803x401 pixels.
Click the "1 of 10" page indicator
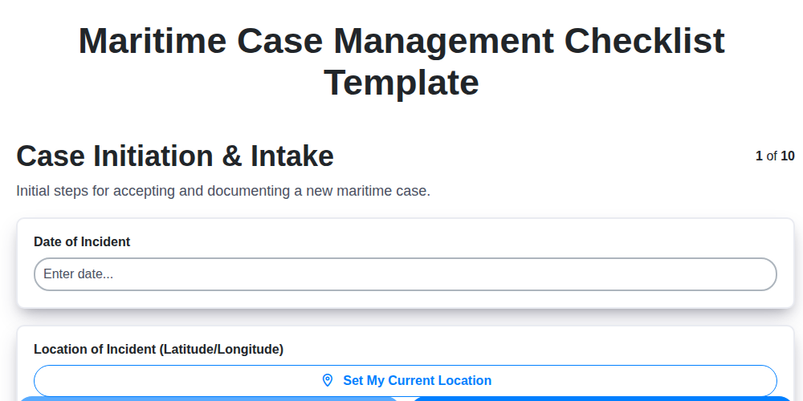click(775, 156)
